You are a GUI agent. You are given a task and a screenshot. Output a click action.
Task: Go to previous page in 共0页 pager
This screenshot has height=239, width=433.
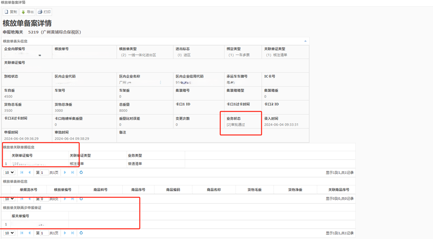coord(29,199)
